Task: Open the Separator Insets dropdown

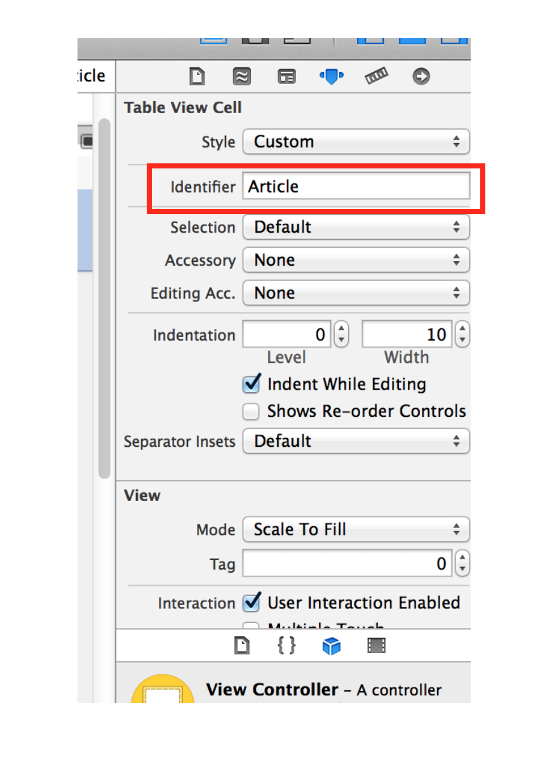Action: tap(356, 441)
